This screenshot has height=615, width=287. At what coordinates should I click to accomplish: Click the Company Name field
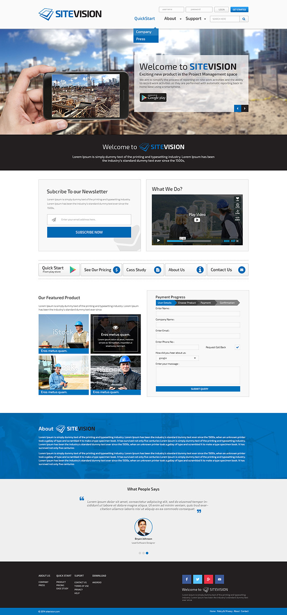click(198, 325)
